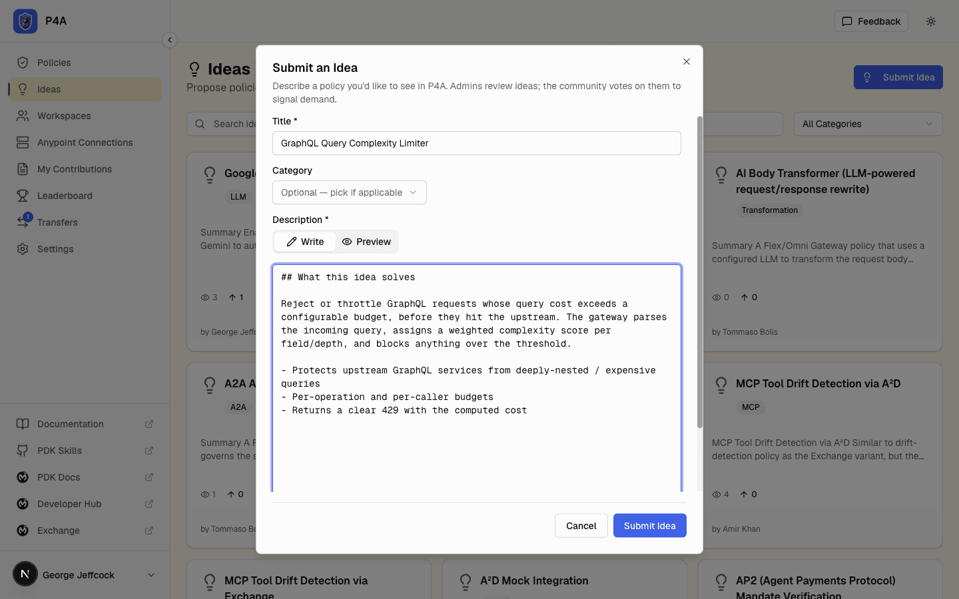The height and width of the screenshot is (599, 959).
Task: Open MCP Tool Drift Detection via Exchange idea
Action: coord(296,588)
